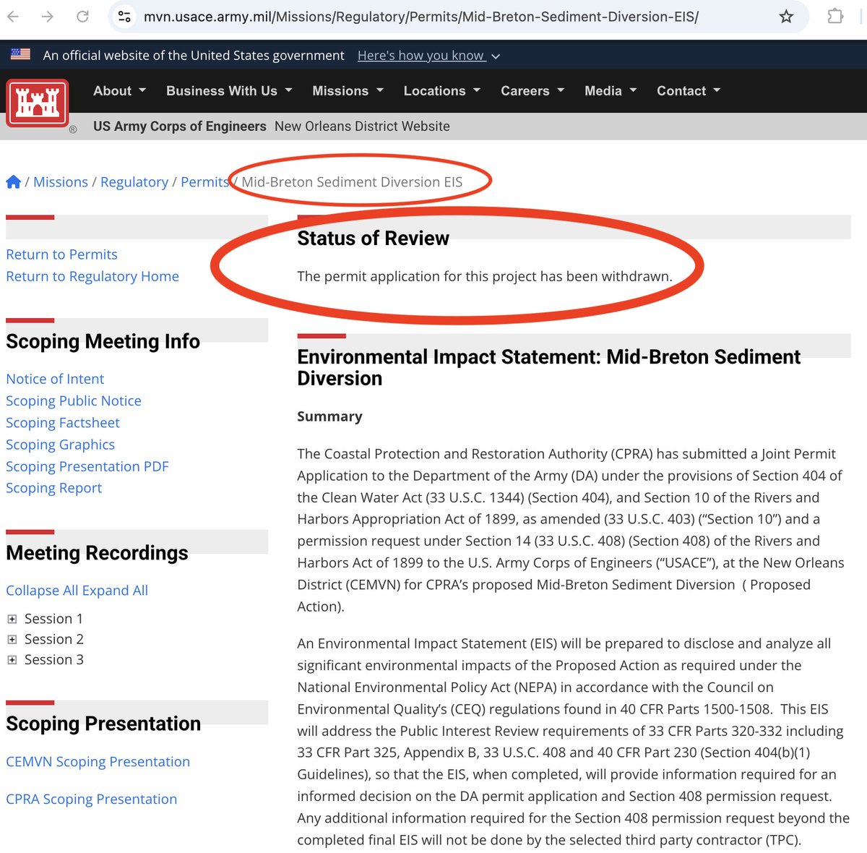
Task: Go to home via breadcrumb house icon
Action: (x=13, y=182)
